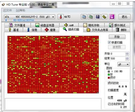Switch to the 随机存取 tab
The image size is (135, 112).
91,25
